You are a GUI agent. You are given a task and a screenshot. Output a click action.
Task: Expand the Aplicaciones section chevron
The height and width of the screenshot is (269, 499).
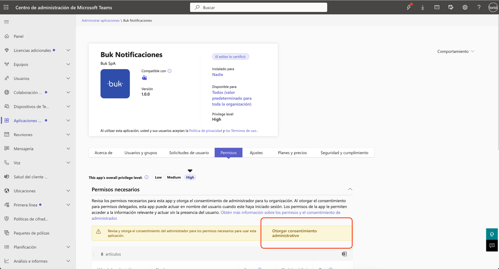68,121
